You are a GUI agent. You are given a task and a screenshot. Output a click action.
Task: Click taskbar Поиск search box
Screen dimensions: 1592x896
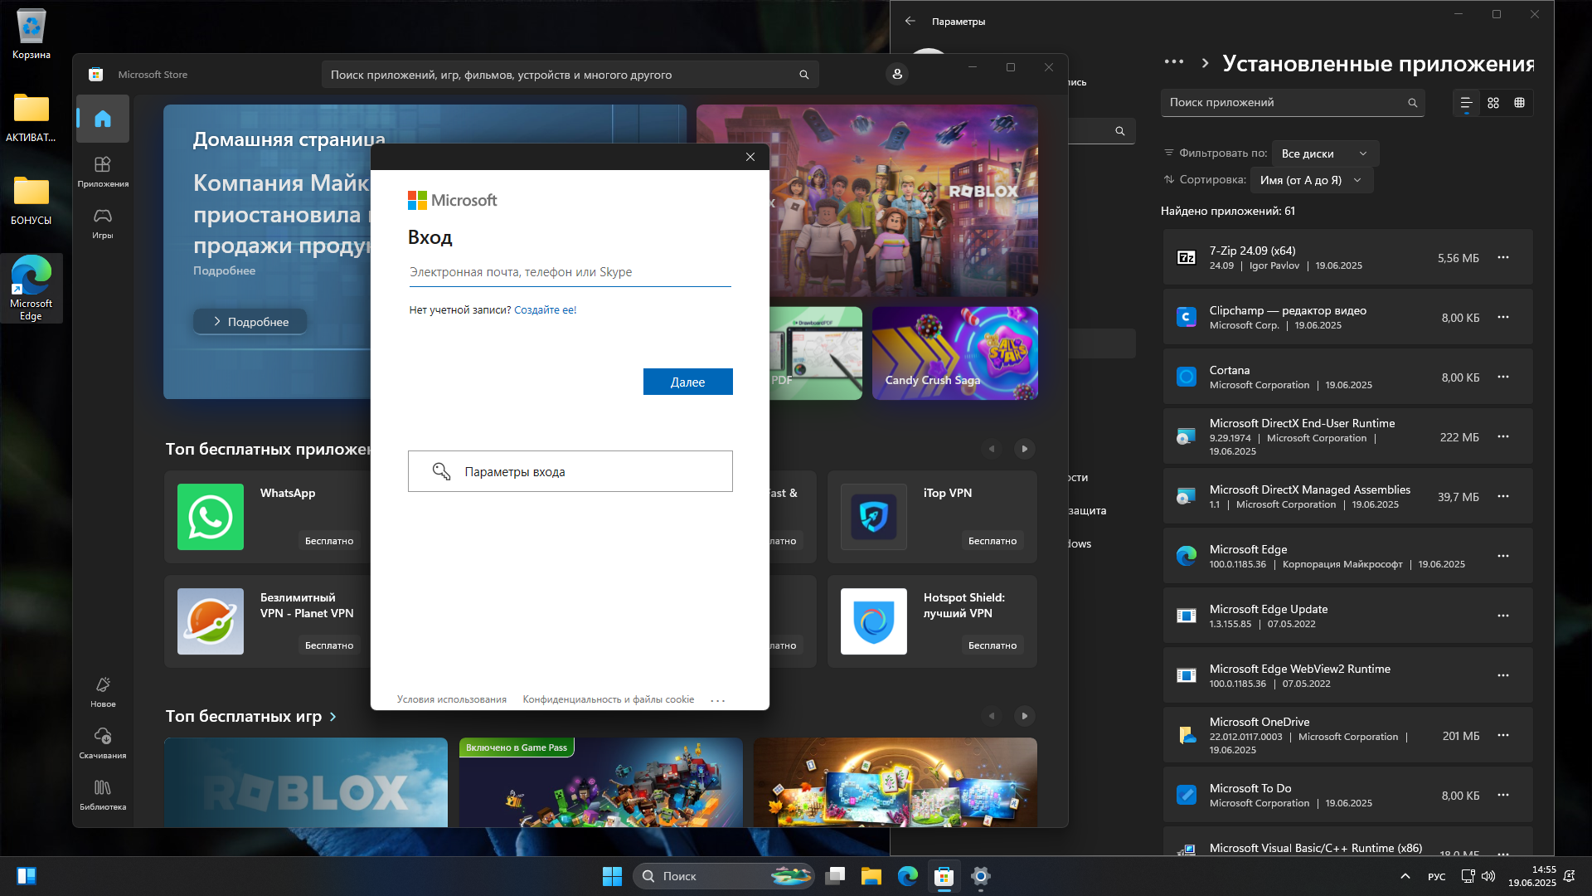723,876
